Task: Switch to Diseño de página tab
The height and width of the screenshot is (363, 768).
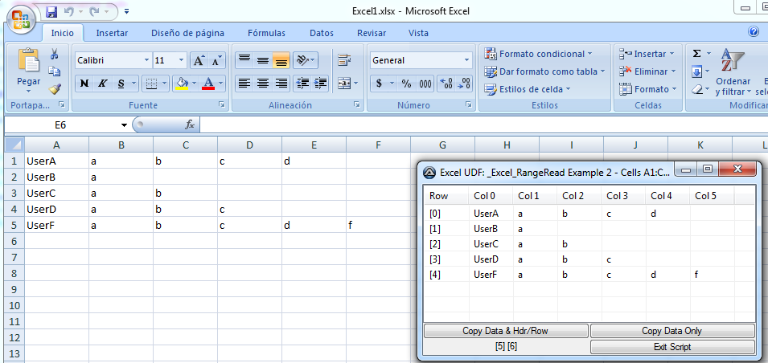Action: [x=187, y=33]
